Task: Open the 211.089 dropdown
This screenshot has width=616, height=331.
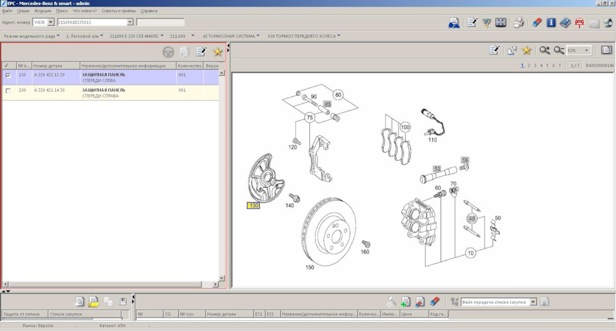Action: (182, 36)
